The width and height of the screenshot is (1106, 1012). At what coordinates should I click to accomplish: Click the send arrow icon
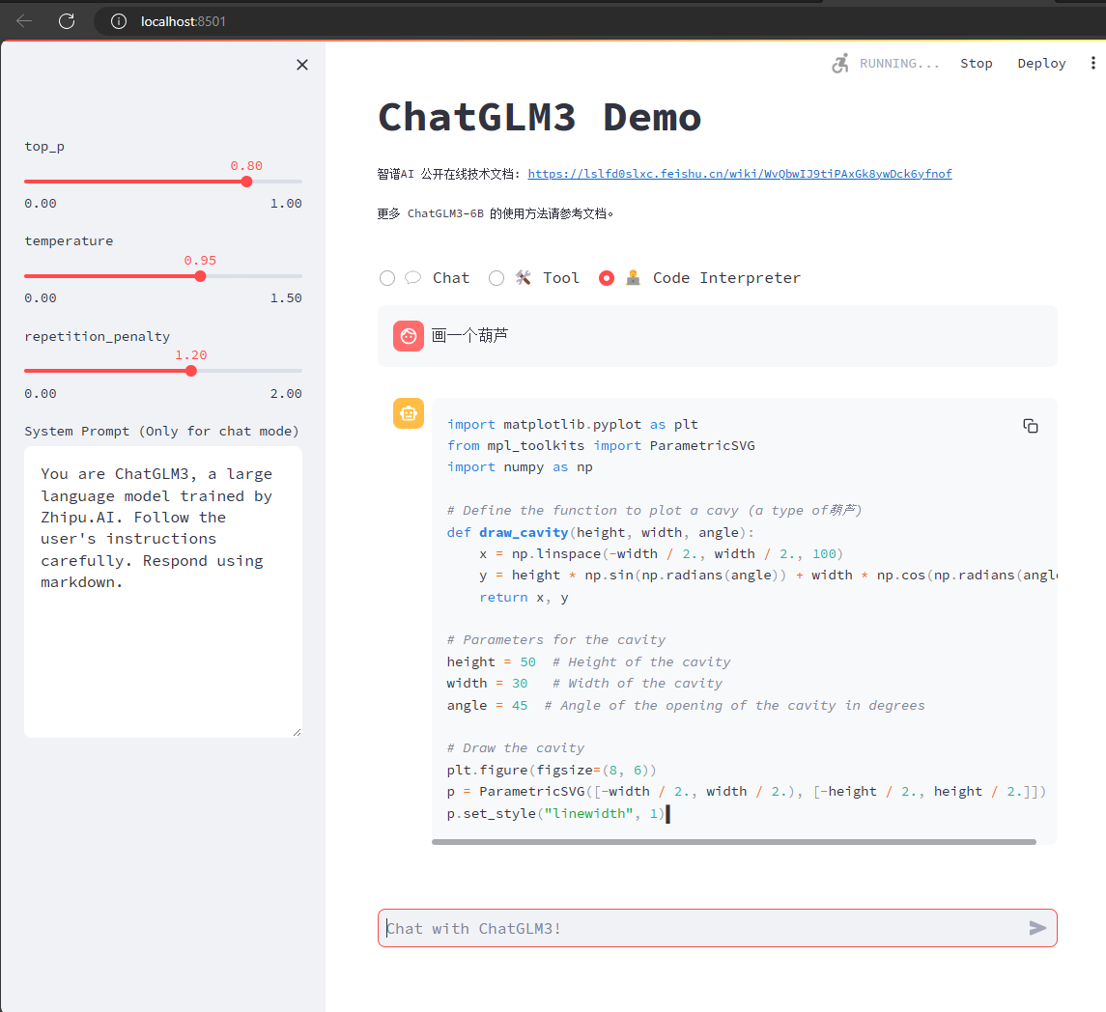(x=1036, y=928)
